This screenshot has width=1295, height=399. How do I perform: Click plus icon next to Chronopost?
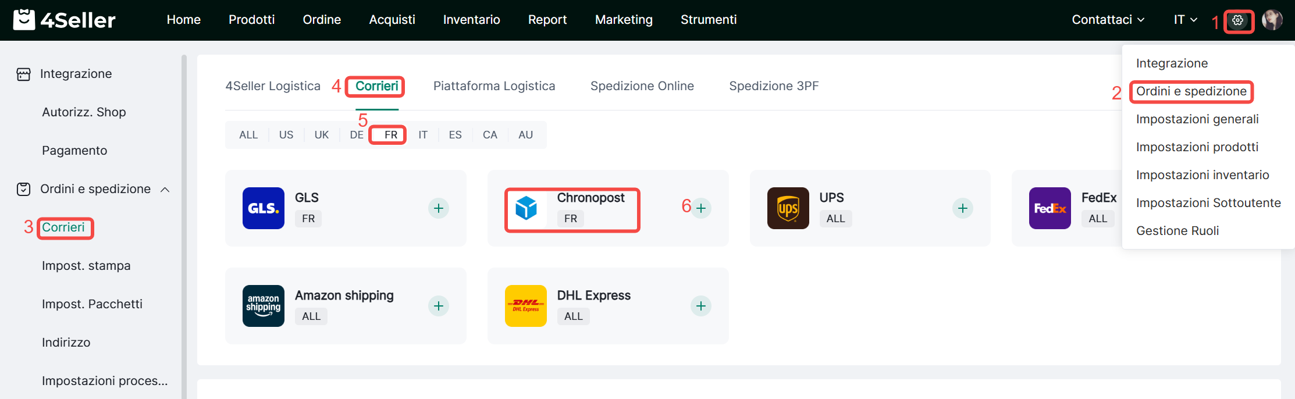(x=701, y=208)
